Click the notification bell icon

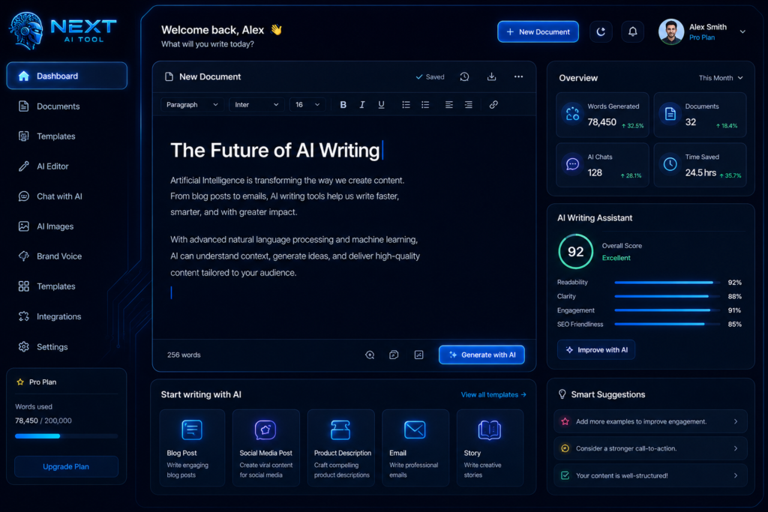tap(632, 31)
